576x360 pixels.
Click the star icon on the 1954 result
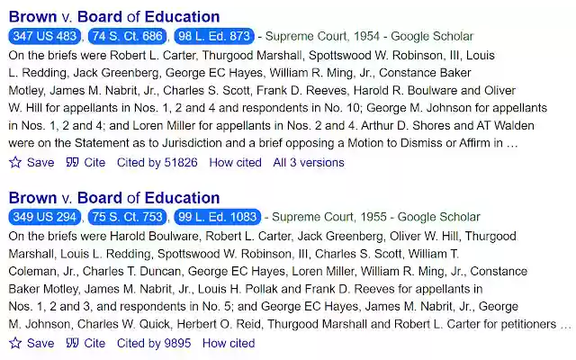15,163
